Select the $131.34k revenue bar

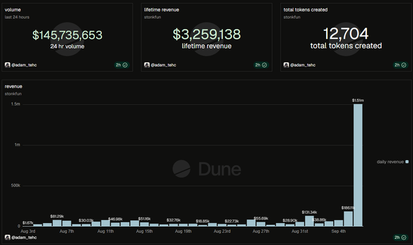coord(310,221)
